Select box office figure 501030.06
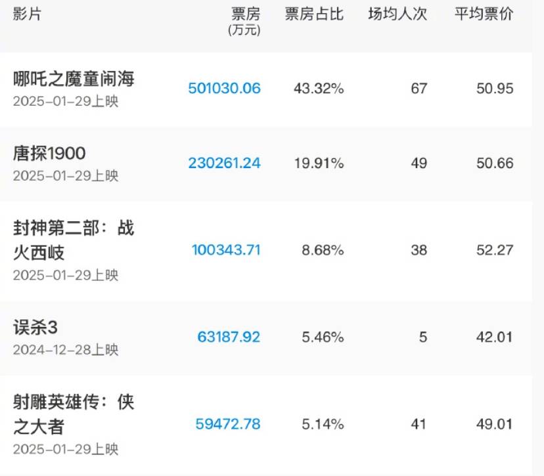This screenshot has height=476, width=544. (225, 89)
